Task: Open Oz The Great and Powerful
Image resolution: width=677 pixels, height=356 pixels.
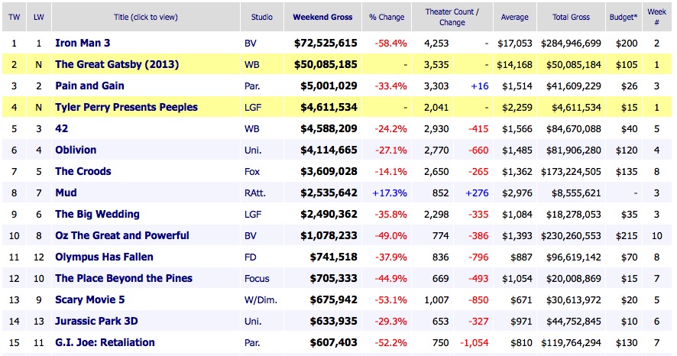Action: pos(122,235)
